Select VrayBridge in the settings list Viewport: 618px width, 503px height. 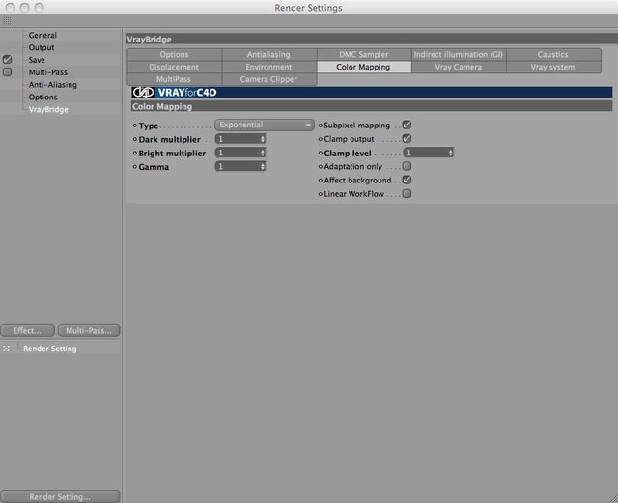tap(48, 109)
